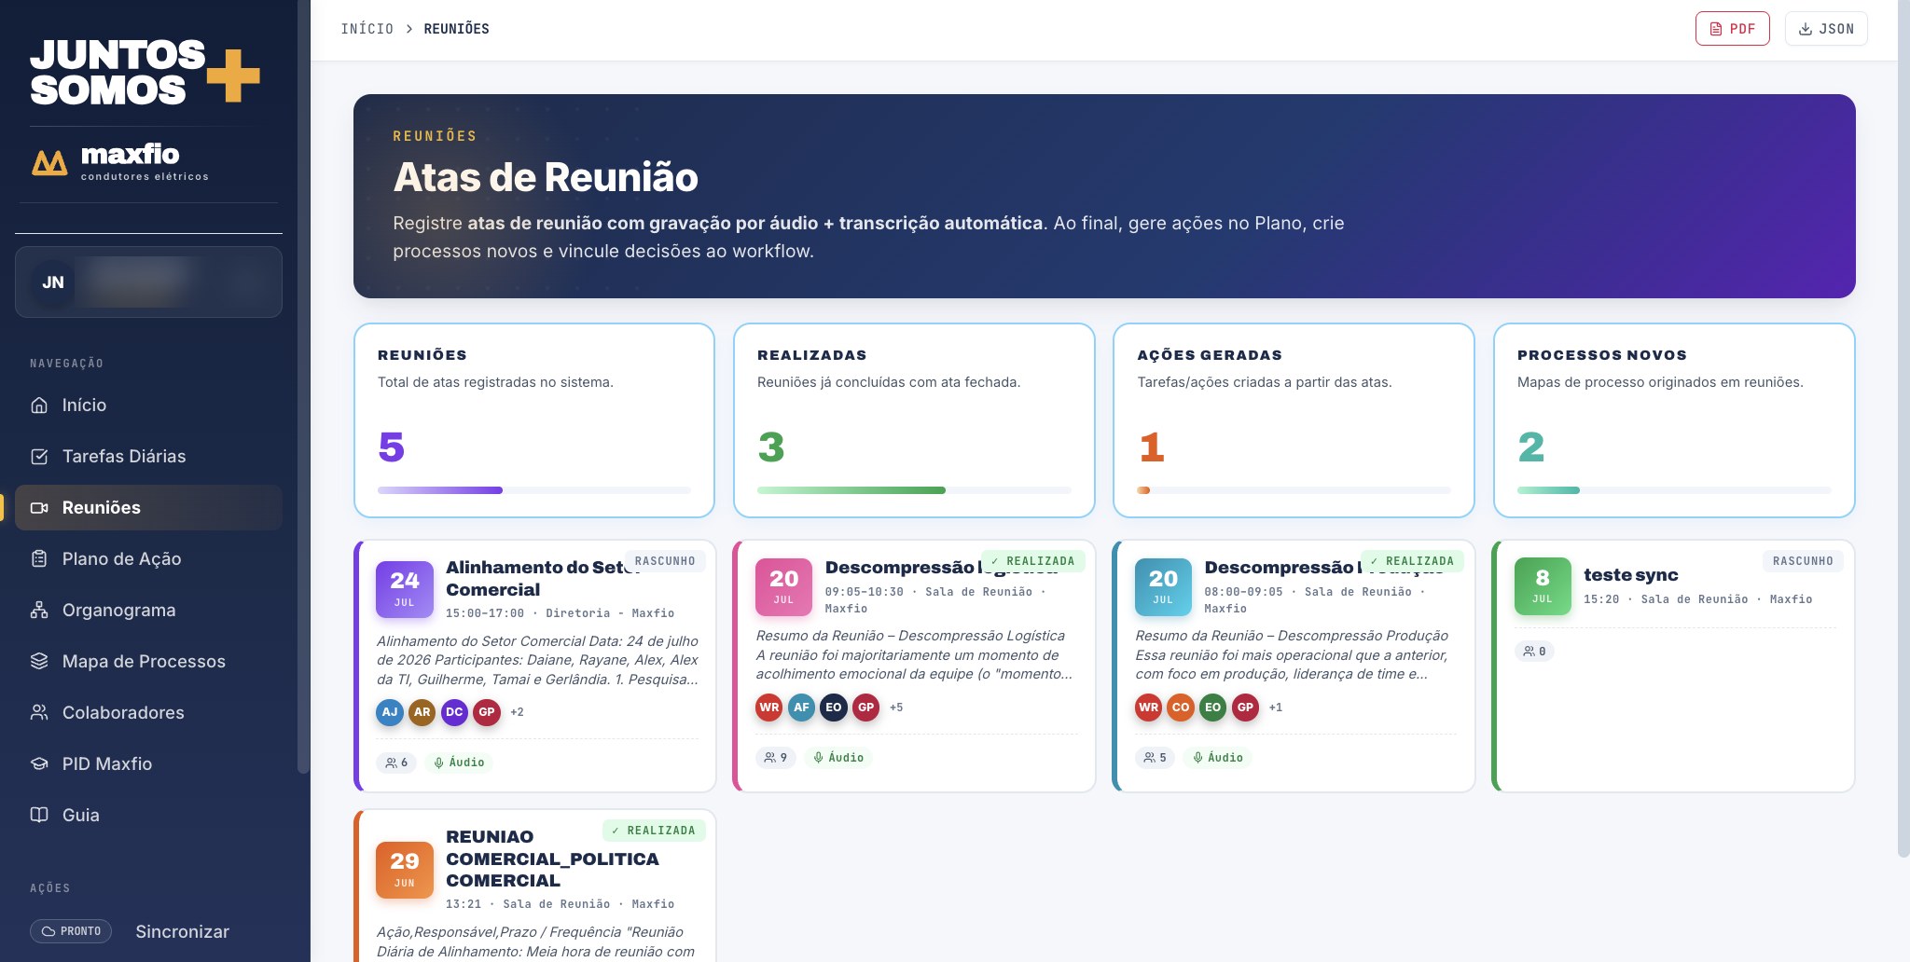Open Plano de Ação page
Viewport: 1910px width, 962px height.
tap(148, 559)
